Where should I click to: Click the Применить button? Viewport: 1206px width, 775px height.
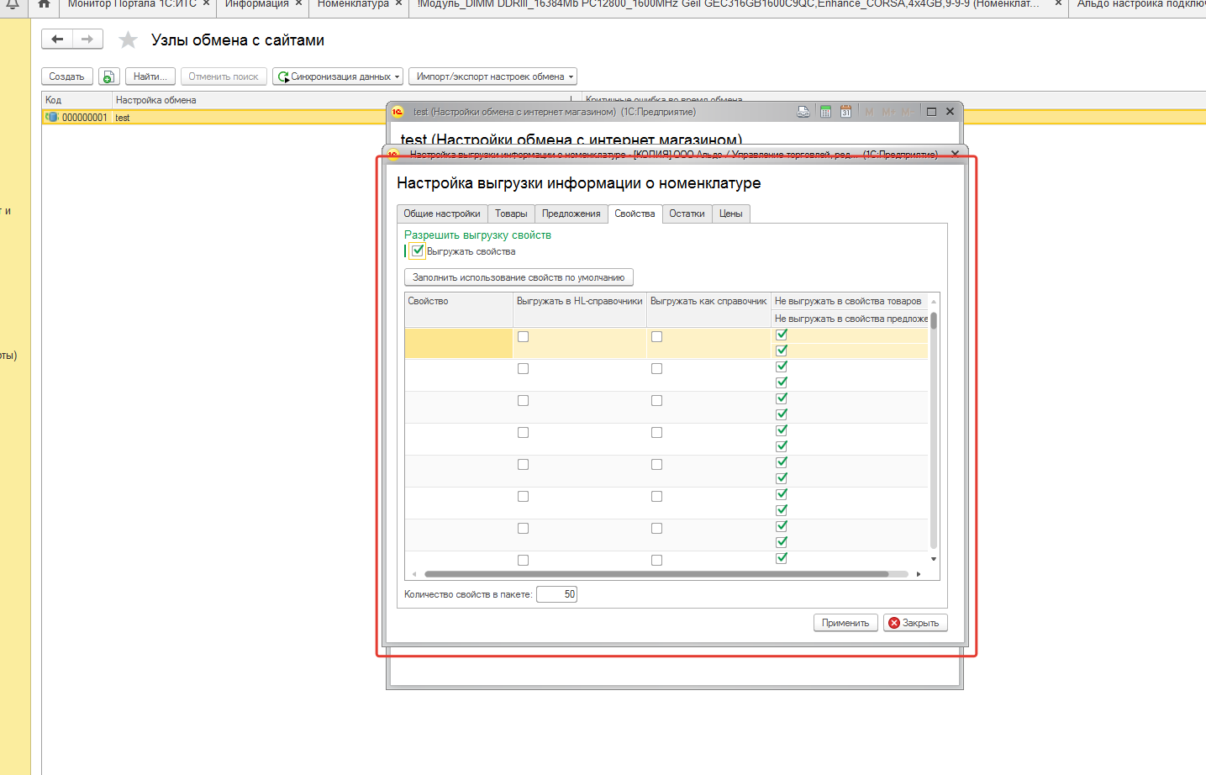[845, 623]
